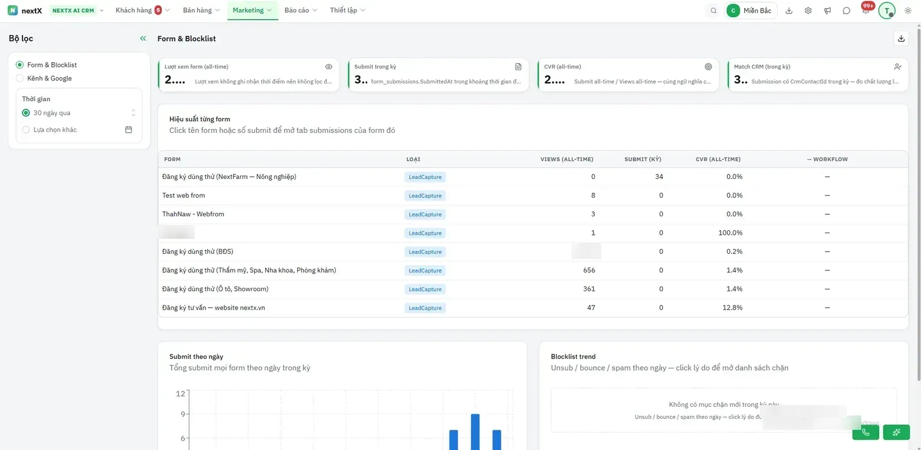
Task: Click the document icon on Submit trong kỳ card
Action: point(518,67)
